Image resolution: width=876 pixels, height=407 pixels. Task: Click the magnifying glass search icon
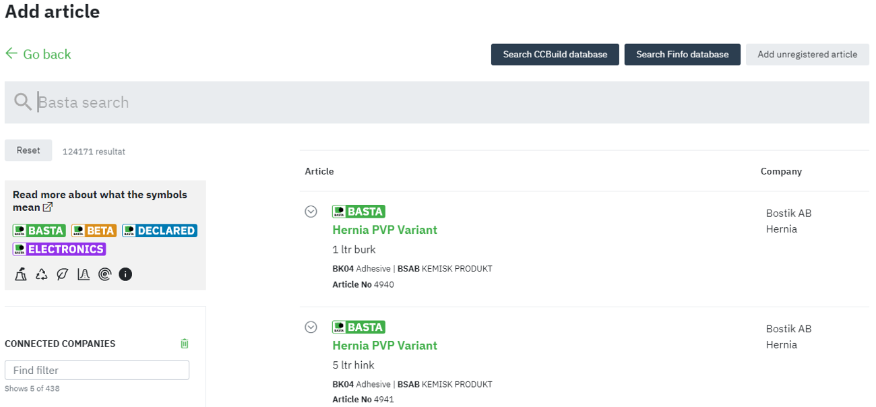coord(23,102)
